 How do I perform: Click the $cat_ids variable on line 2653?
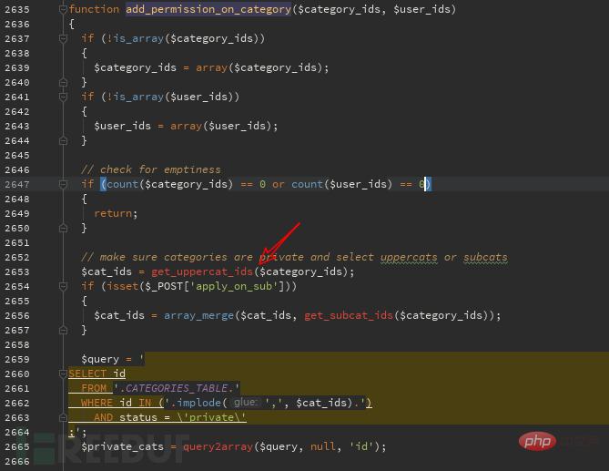pos(107,271)
